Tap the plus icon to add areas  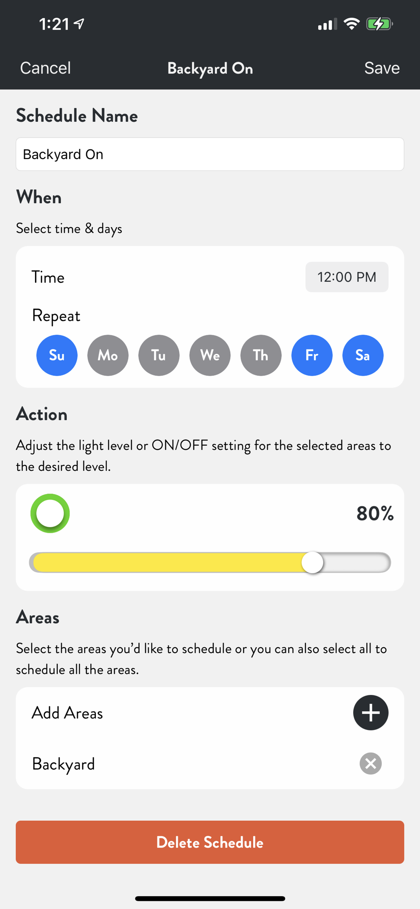(370, 712)
